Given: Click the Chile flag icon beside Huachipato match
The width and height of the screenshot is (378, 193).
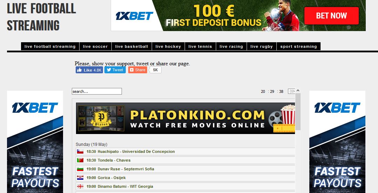Looking at the screenshot, I should tap(80, 151).
